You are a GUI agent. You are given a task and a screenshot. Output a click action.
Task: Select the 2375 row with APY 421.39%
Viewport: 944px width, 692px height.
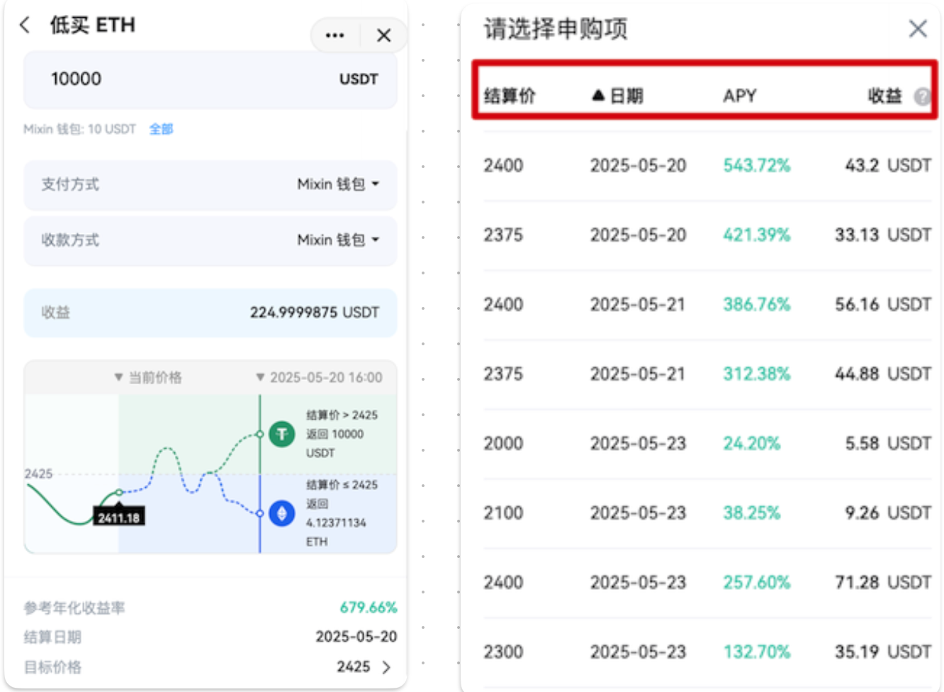(707, 235)
